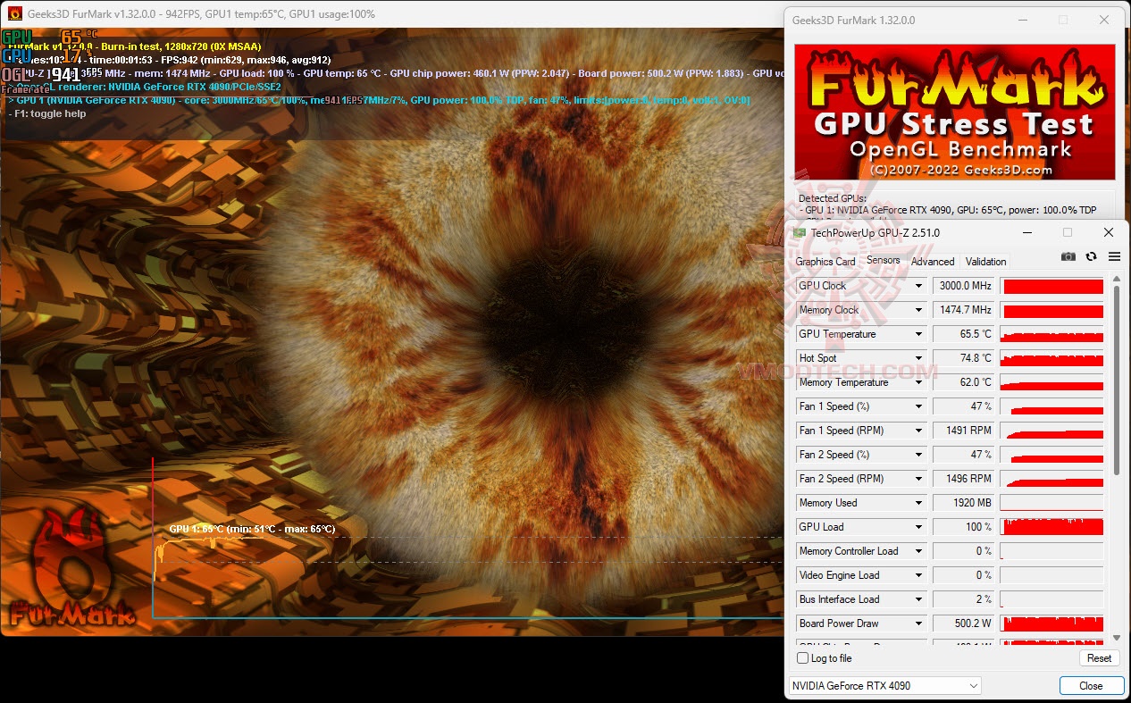Click the scrollbar down arrow in GPU-Z
The width and height of the screenshot is (1131, 703).
point(1115,638)
